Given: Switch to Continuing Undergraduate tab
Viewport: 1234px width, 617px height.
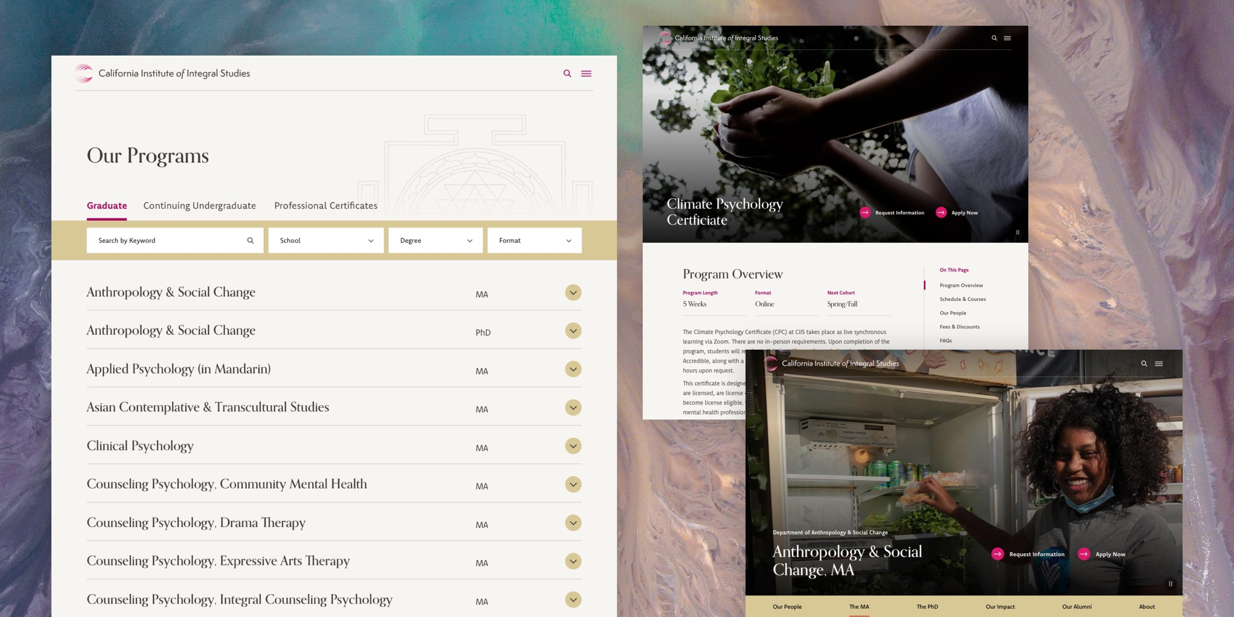Looking at the screenshot, I should [199, 206].
